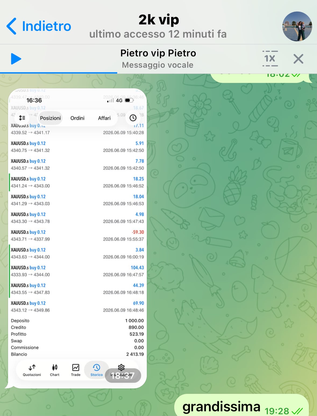
Task: Click the Deposito value 1 000.00
Action: [134, 321]
